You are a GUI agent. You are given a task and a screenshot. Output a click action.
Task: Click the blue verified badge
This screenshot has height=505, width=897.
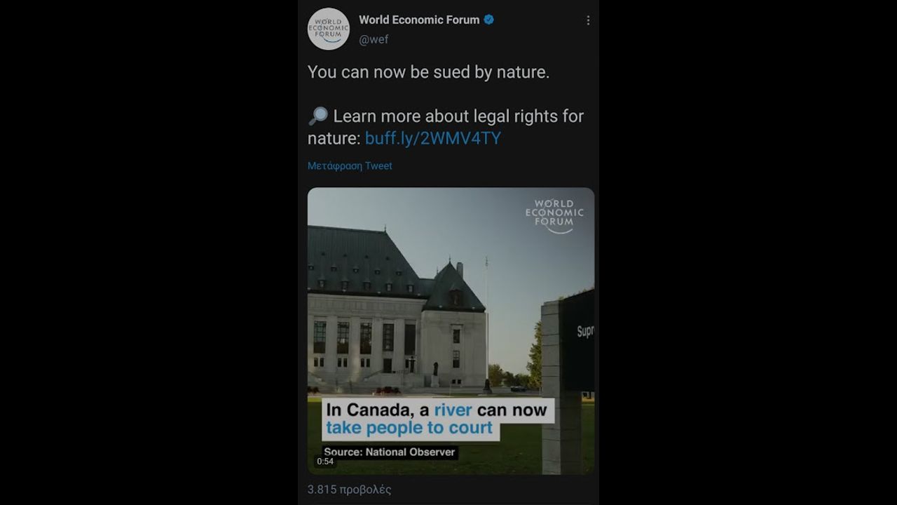click(489, 20)
